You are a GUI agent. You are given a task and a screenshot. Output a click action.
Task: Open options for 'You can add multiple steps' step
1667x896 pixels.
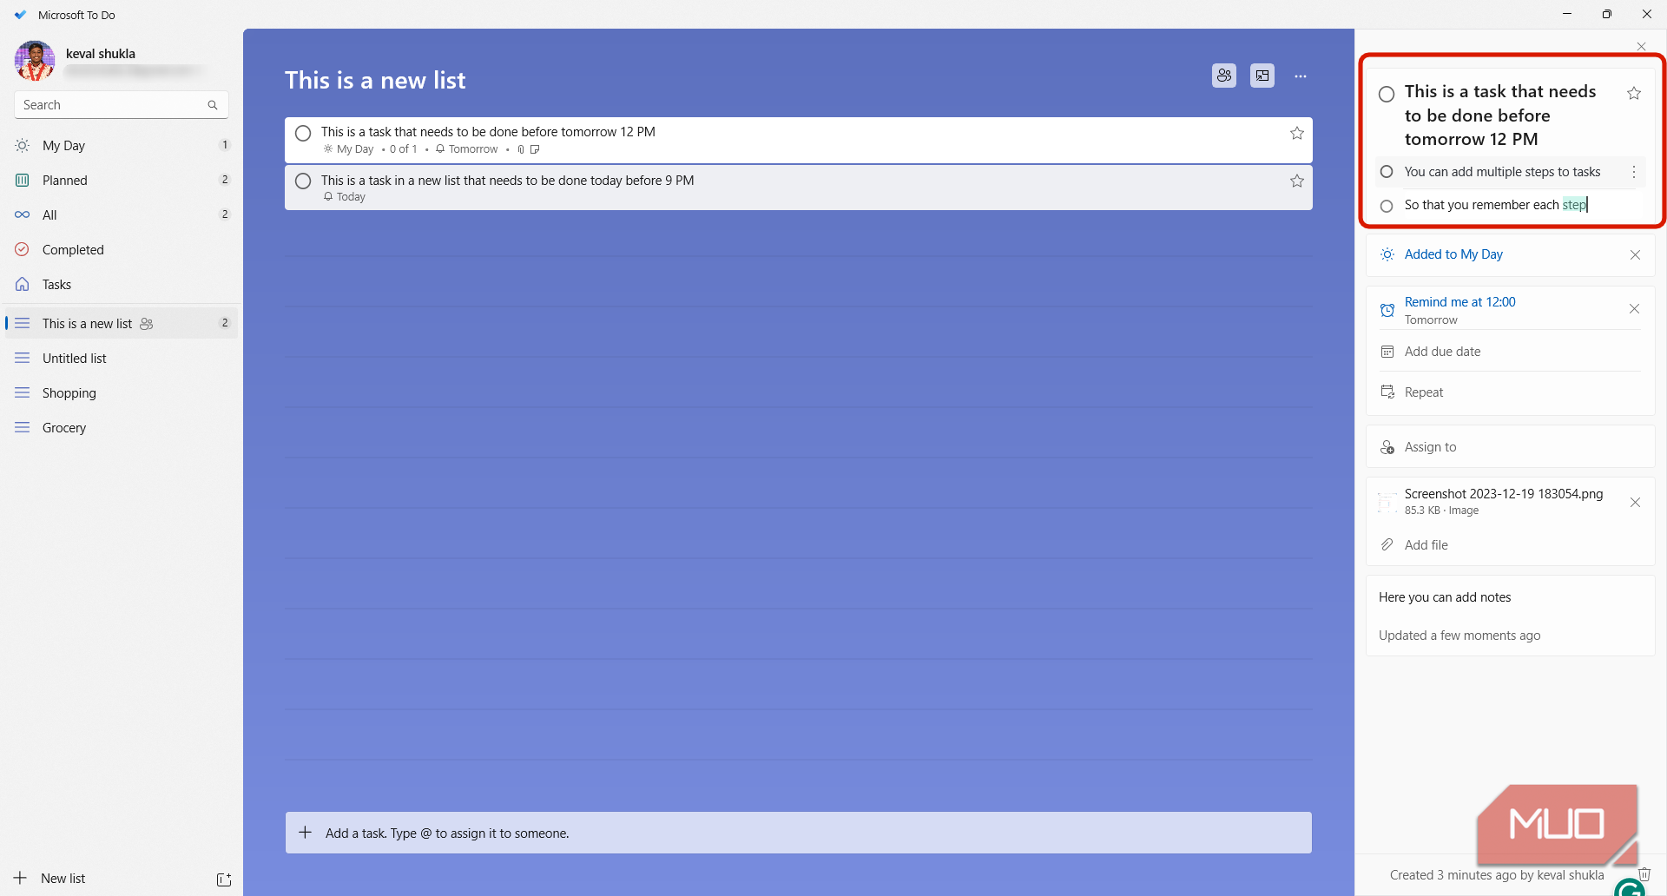click(1634, 172)
